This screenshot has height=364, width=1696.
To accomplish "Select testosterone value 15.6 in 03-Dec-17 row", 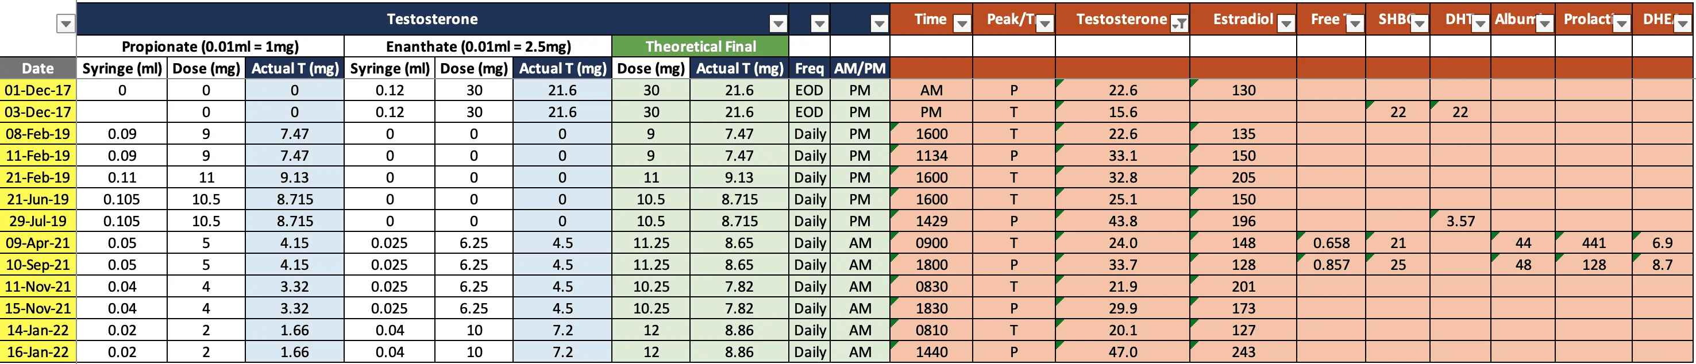I will tap(1123, 112).
